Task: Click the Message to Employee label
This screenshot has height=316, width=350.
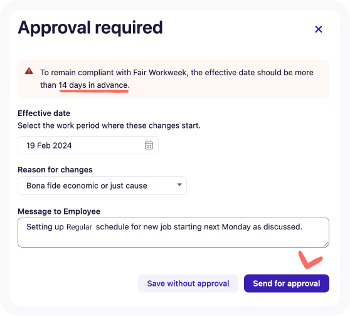Action: pyautogui.click(x=59, y=211)
